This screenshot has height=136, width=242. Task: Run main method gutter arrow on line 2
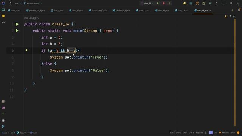[17, 31]
